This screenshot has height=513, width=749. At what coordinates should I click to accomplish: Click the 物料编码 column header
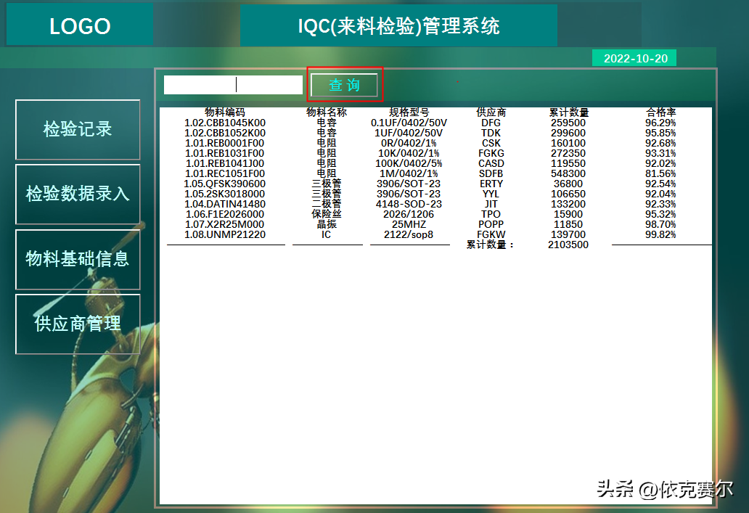coord(225,112)
